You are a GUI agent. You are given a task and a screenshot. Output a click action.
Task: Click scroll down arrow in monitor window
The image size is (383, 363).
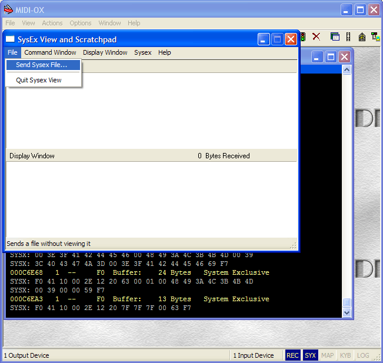tap(347, 312)
